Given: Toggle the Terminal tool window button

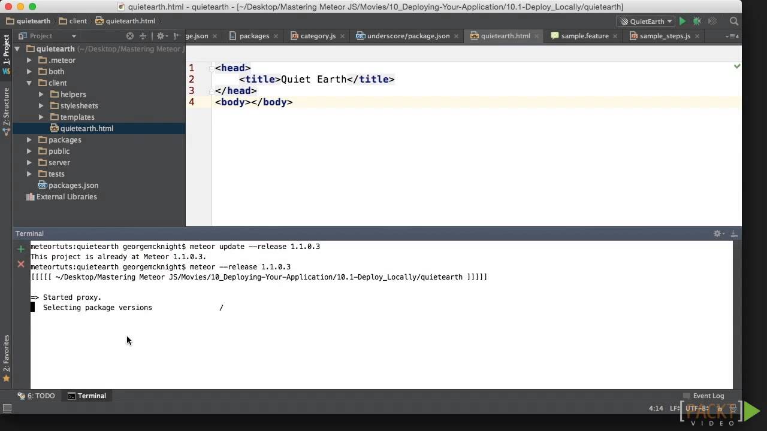Looking at the screenshot, I should pyautogui.click(x=87, y=396).
